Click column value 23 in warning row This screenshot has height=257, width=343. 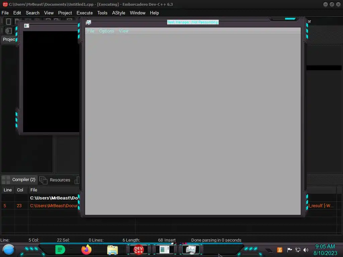tap(19, 206)
